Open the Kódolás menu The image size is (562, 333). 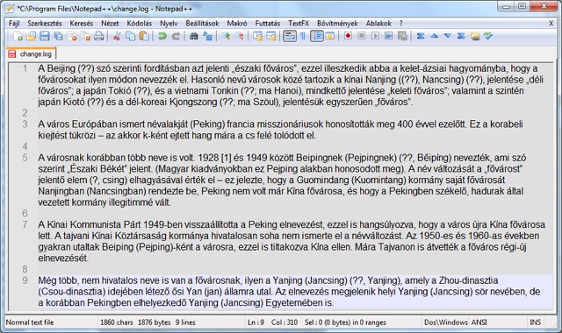tap(139, 24)
